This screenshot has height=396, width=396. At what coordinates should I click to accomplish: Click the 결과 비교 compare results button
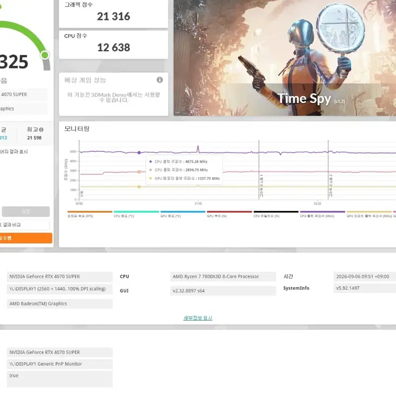click(24, 225)
